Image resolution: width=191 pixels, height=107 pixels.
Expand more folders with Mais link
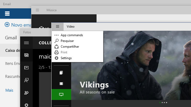coord(9,90)
